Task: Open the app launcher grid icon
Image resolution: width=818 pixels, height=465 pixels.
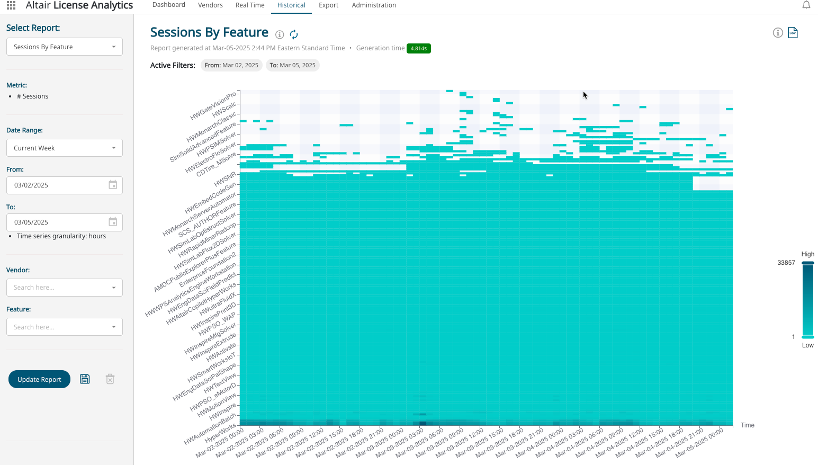Action: point(11,5)
